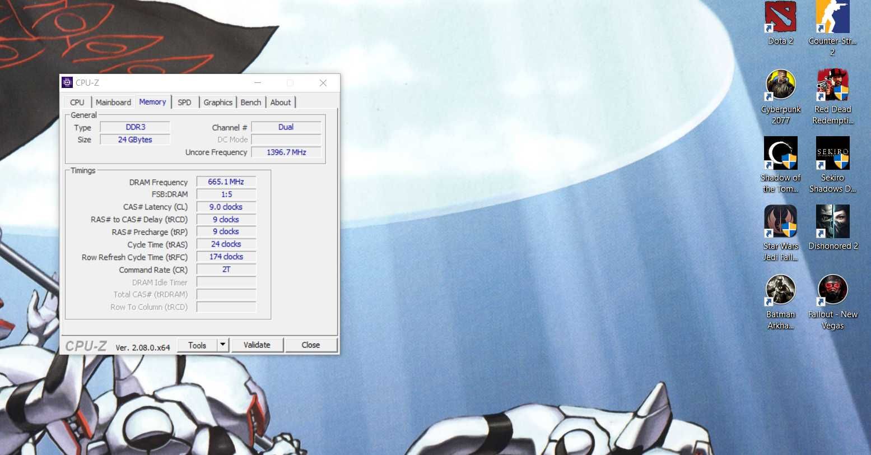The width and height of the screenshot is (871, 455).
Task: Click the Close button in CPU-Z footer
Action: point(311,345)
